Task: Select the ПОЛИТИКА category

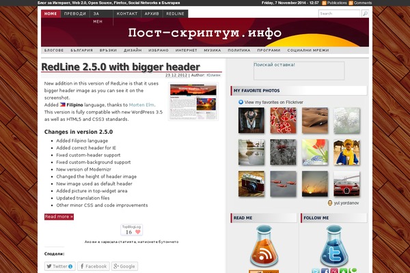Action: tap(239, 50)
